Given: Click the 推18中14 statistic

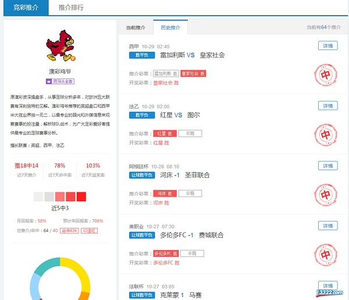Looking at the screenshot, I should click(27, 166).
